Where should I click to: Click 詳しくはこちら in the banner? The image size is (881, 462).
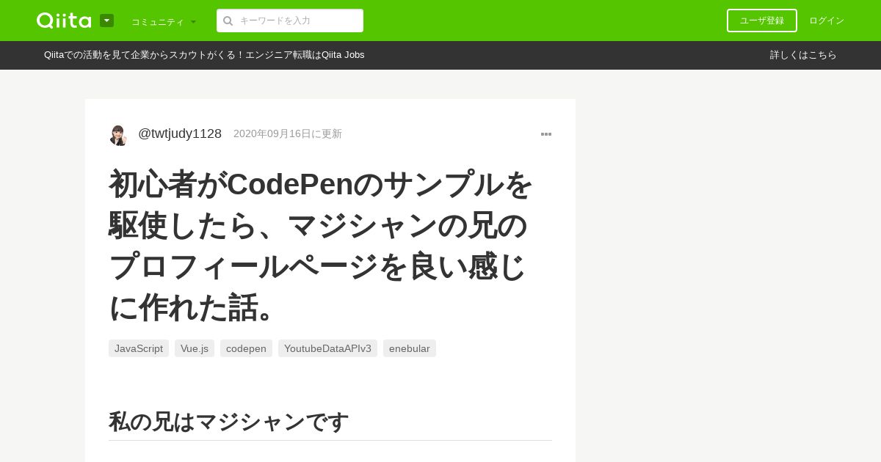pyautogui.click(x=803, y=55)
